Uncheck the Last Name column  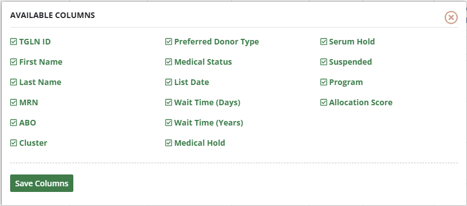tap(14, 82)
